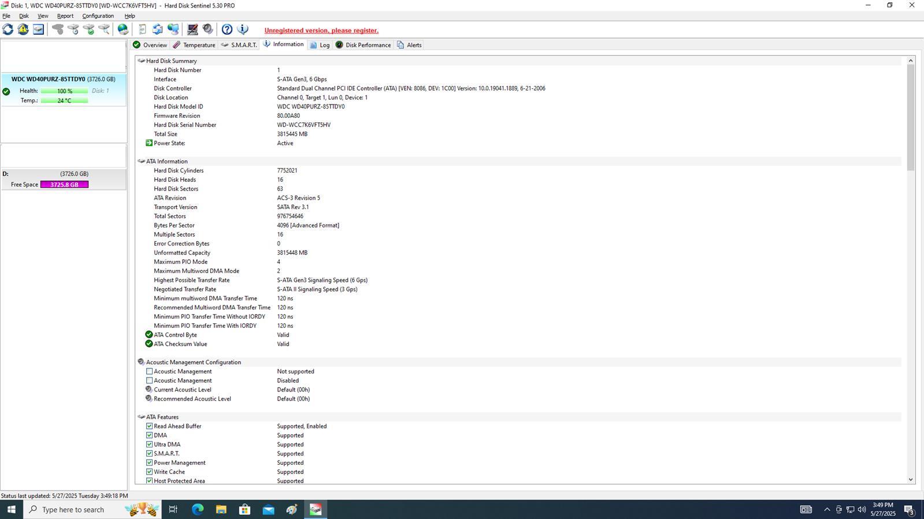Collapse the ATA Features section
The image size is (924, 519).
(x=141, y=417)
